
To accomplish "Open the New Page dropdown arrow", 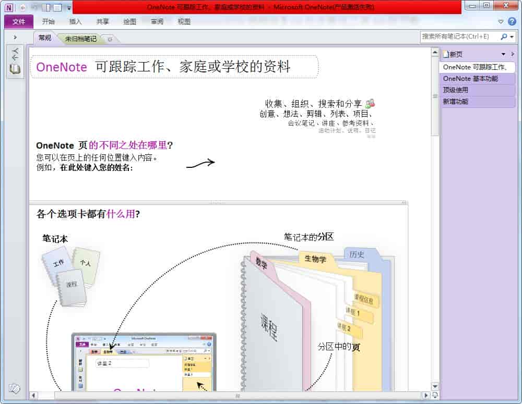I will (503, 54).
